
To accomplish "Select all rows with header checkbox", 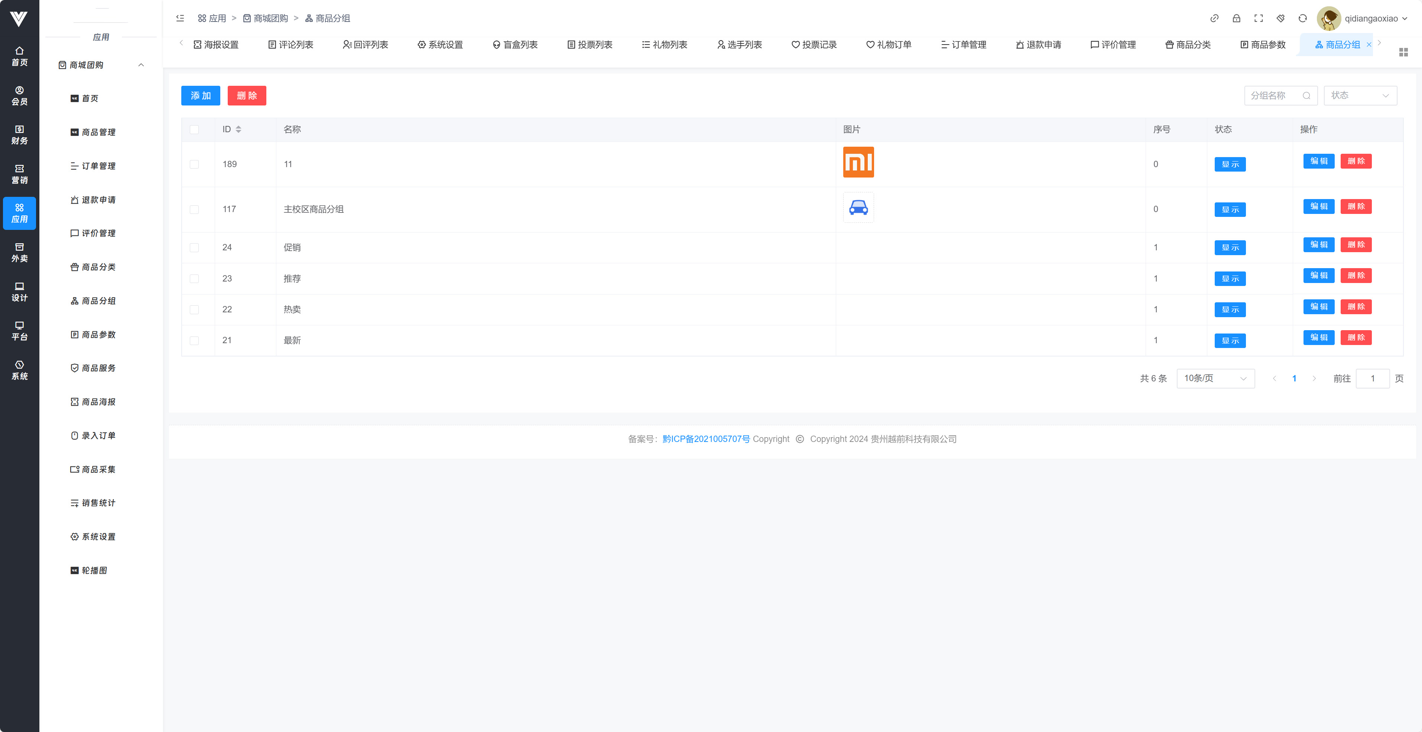I will coord(194,129).
